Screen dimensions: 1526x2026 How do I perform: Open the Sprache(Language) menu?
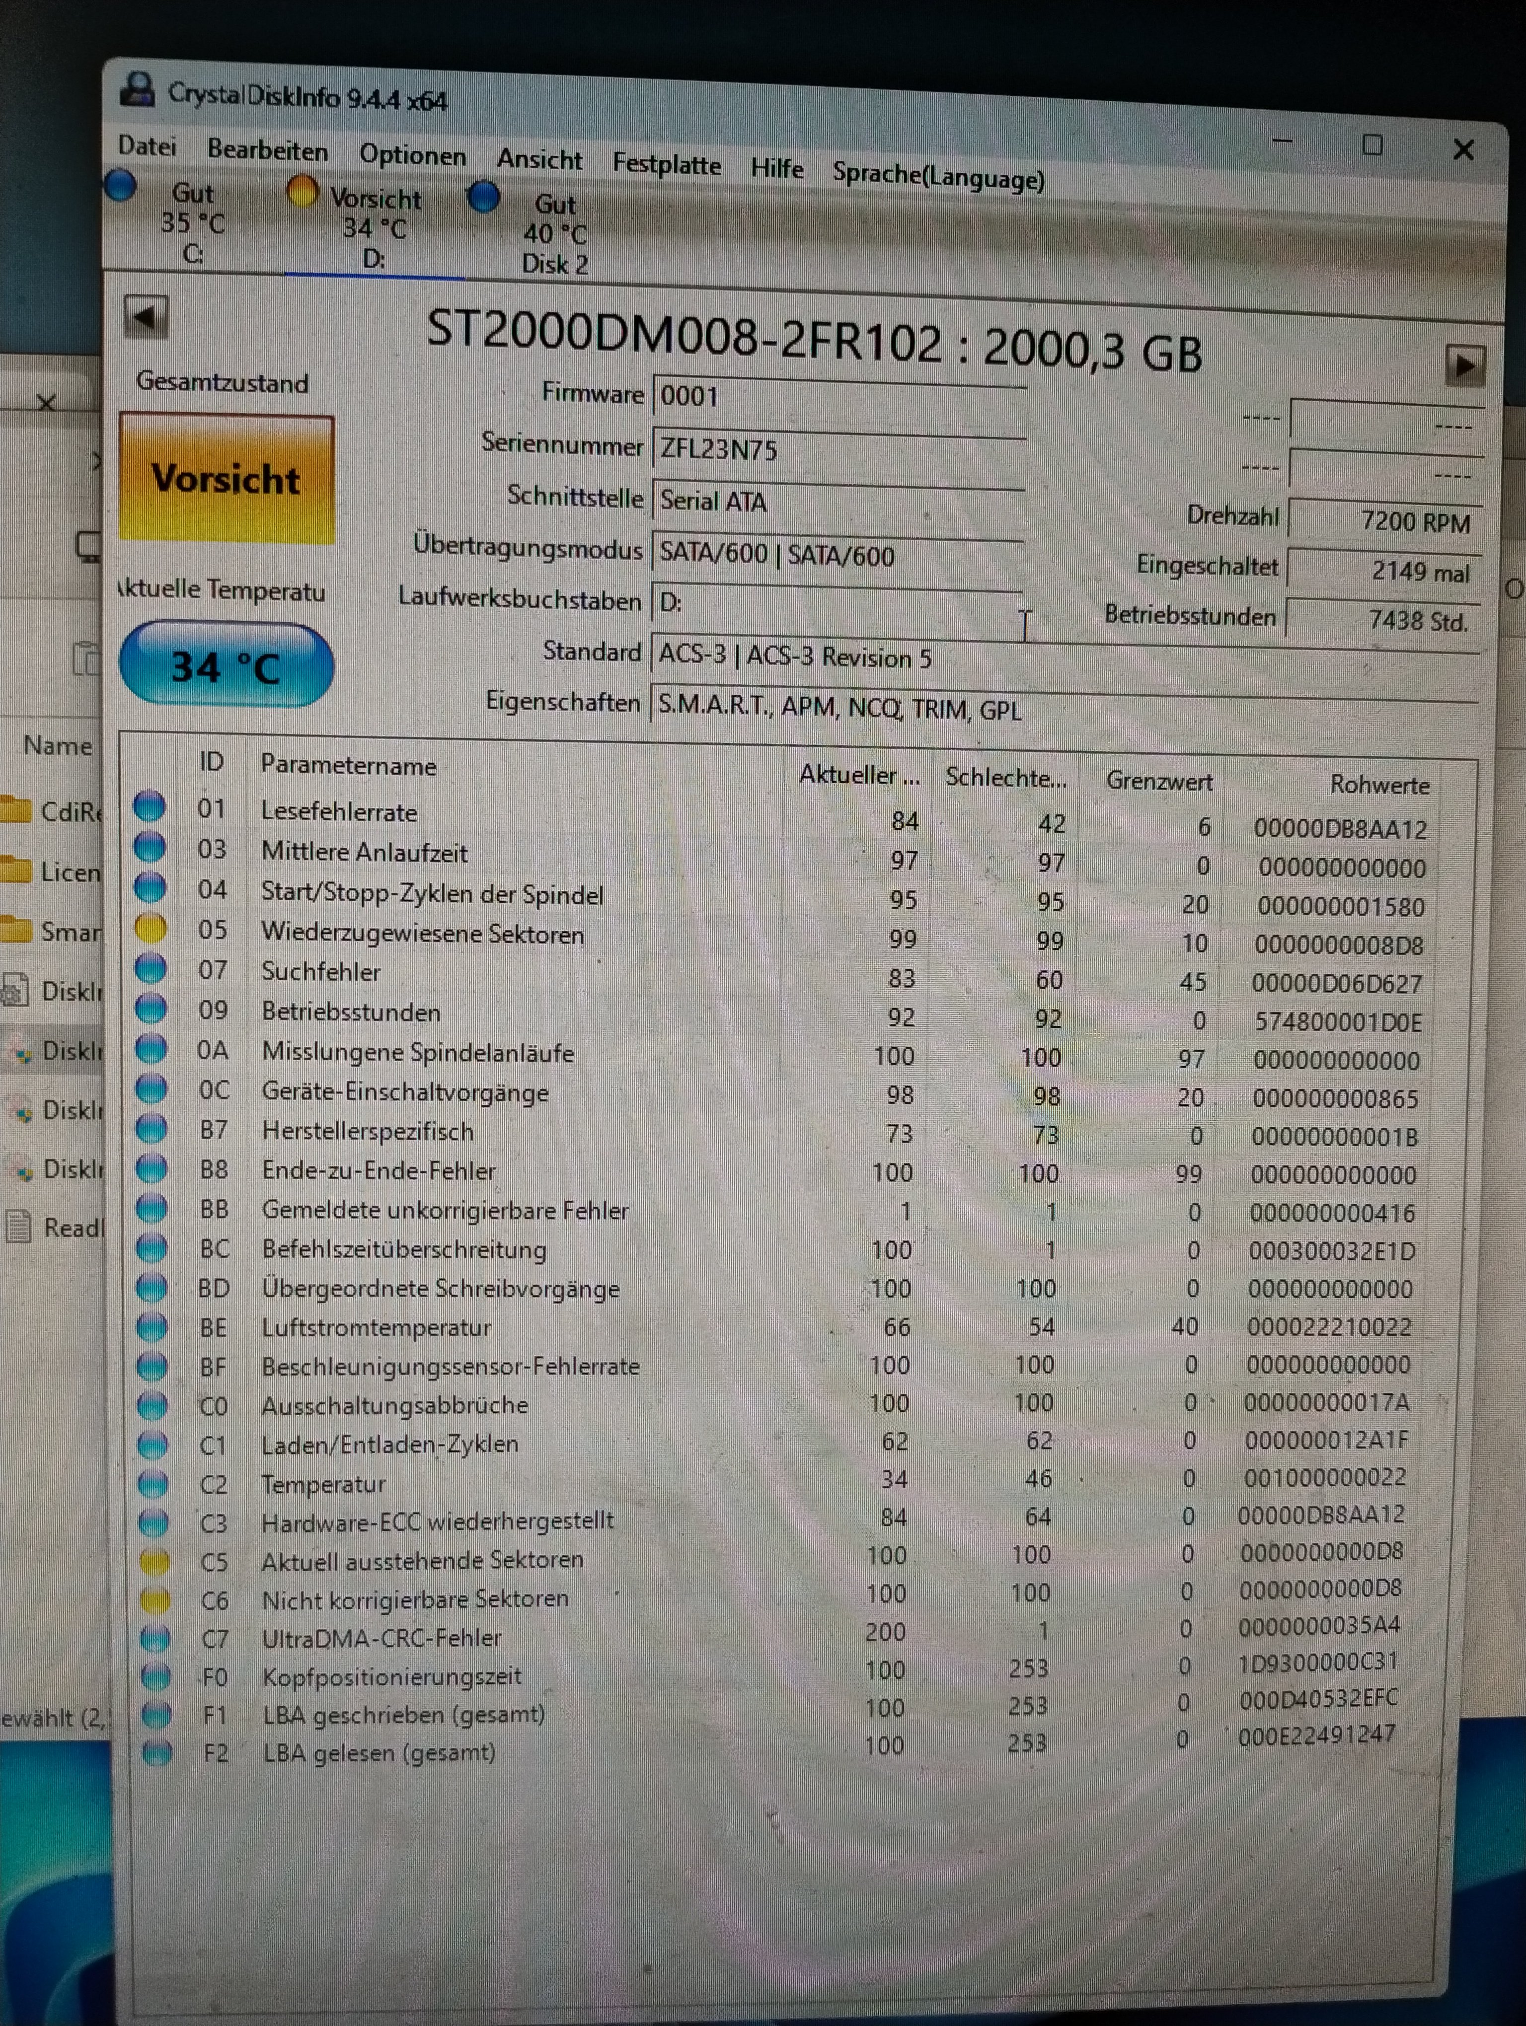coord(938,175)
